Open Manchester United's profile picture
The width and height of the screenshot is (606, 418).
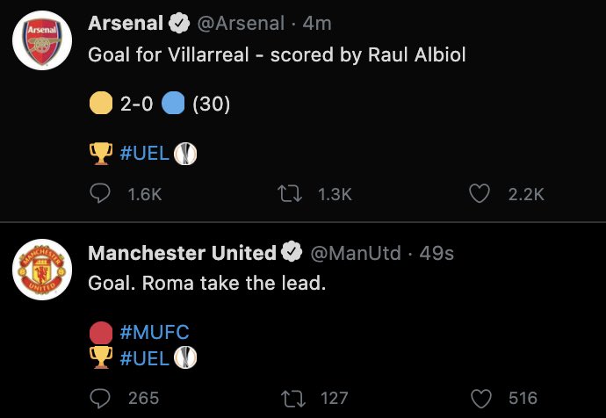point(41,269)
